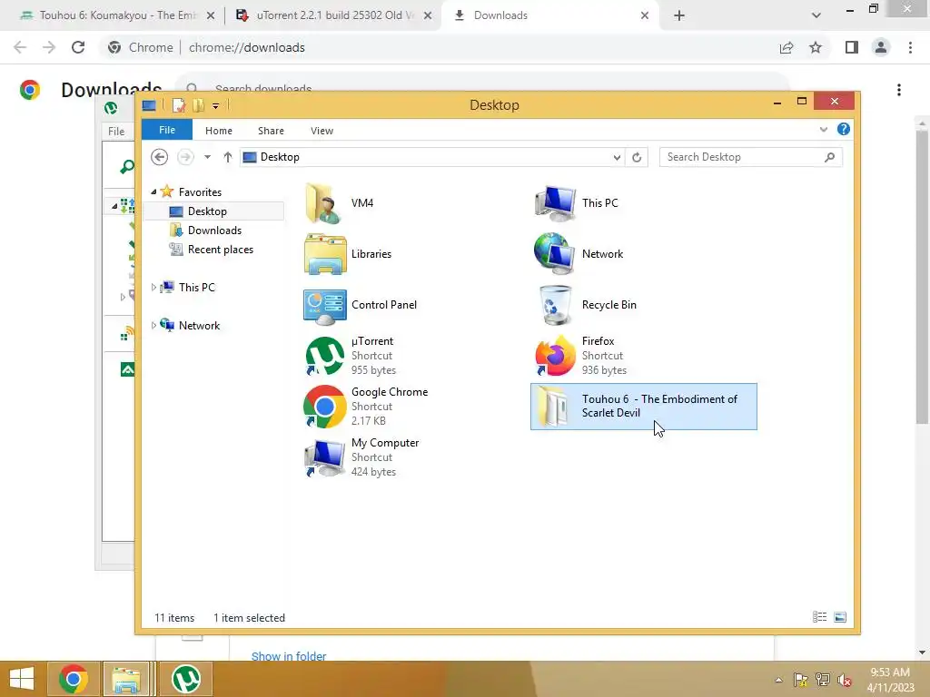The height and width of the screenshot is (697, 930).
Task: Switch to uTorrent 2.2.1 Chrome tab
Action: [x=332, y=15]
